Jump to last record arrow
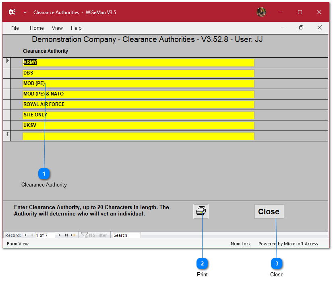This screenshot has width=333, height=284. pyautogui.click(x=66, y=235)
